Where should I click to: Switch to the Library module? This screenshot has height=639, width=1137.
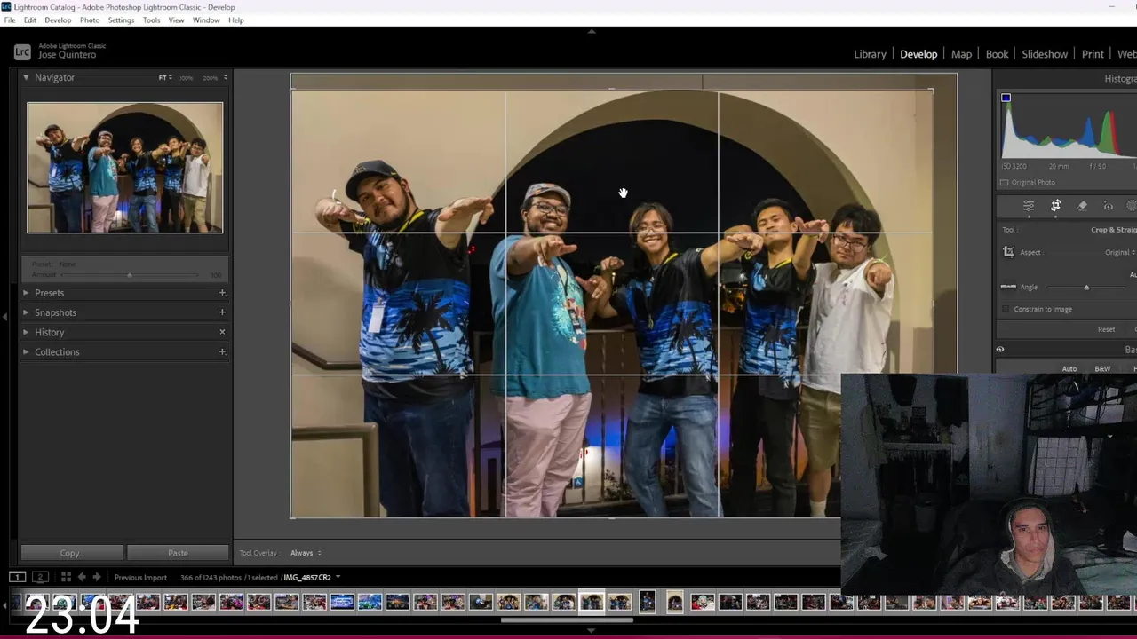(870, 54)
